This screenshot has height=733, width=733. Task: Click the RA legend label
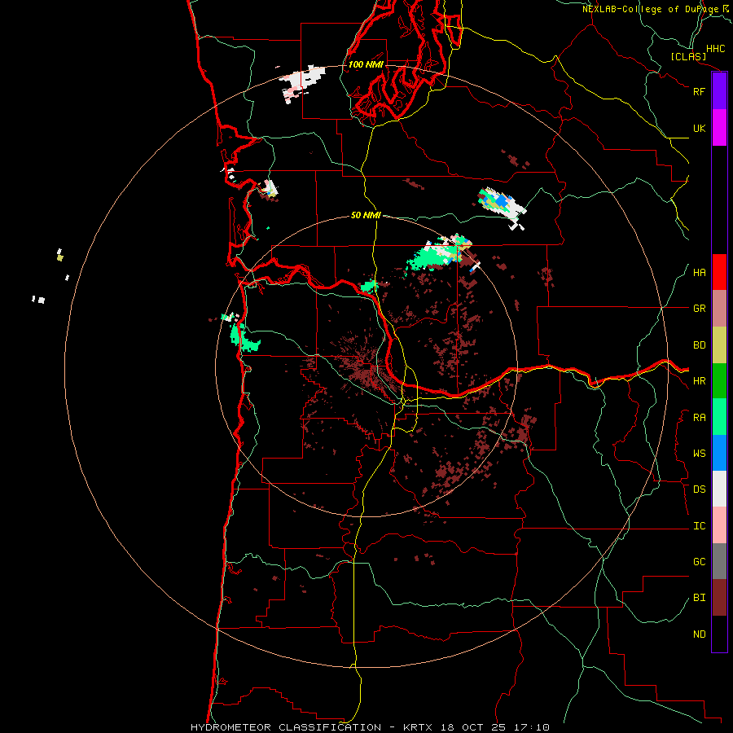point(700,418)
